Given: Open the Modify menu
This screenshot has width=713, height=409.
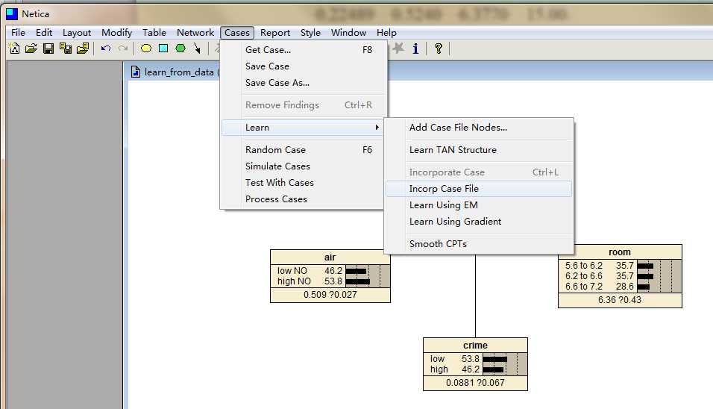Looking at the screenshot, I should tap(117, 33).
